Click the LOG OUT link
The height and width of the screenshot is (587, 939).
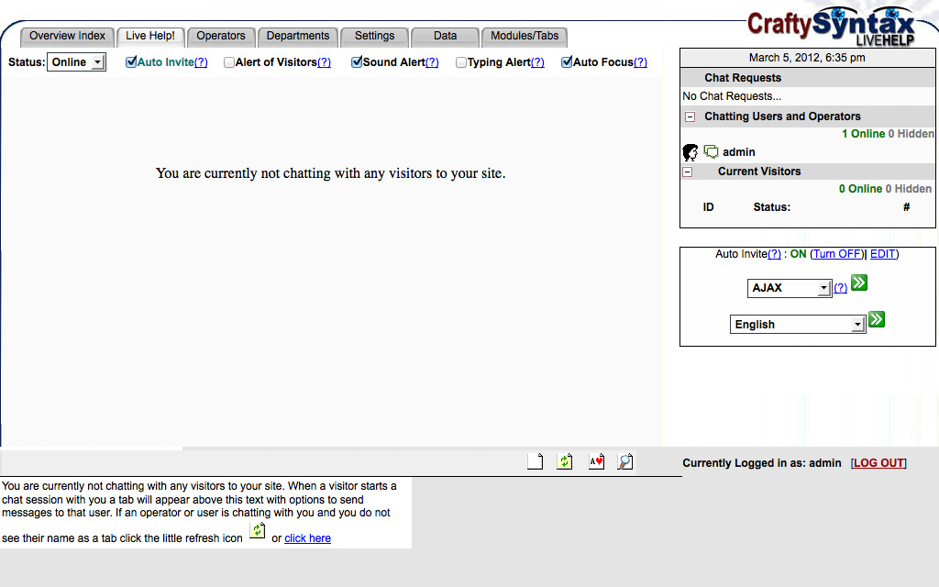click(878, 463)
